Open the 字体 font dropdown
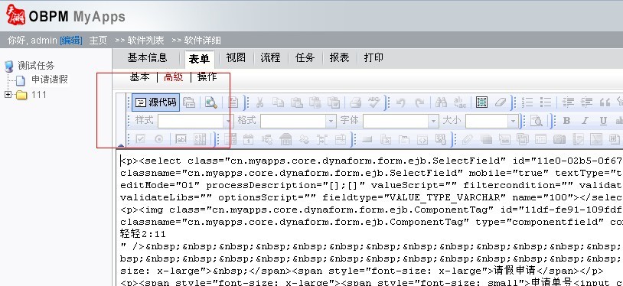The width and height of the screenshot is (623, 286). [x=400, y=121]
